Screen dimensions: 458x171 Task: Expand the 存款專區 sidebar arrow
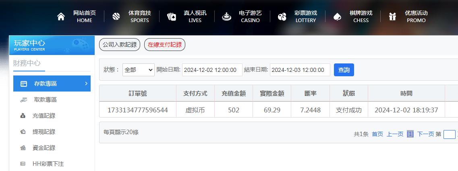86,83
